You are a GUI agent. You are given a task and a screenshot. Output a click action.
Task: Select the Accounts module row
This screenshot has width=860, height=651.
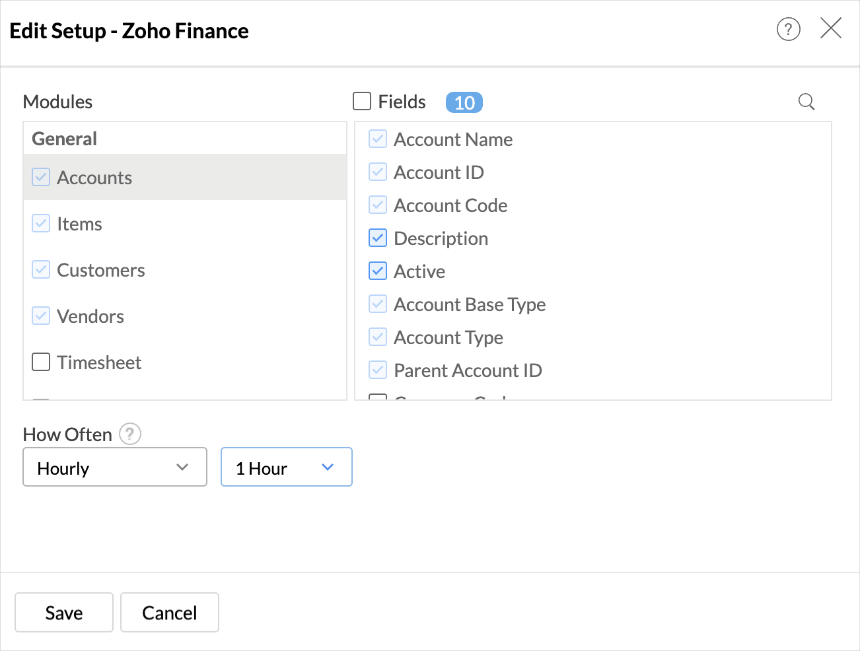coord(94,177)
